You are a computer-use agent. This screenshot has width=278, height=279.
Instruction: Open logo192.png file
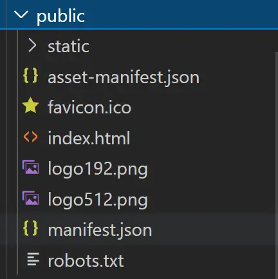tap(98, 169)
